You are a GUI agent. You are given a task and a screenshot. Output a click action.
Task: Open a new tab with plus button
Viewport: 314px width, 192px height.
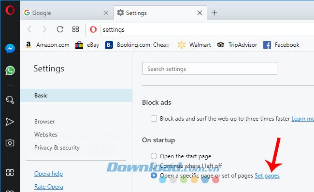(x=214, y=13)
